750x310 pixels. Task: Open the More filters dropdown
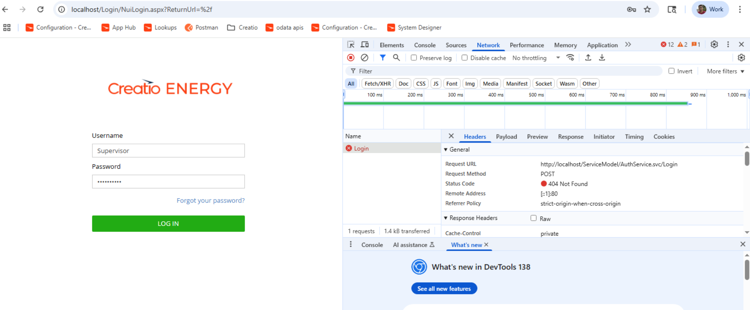click(726, 71)
